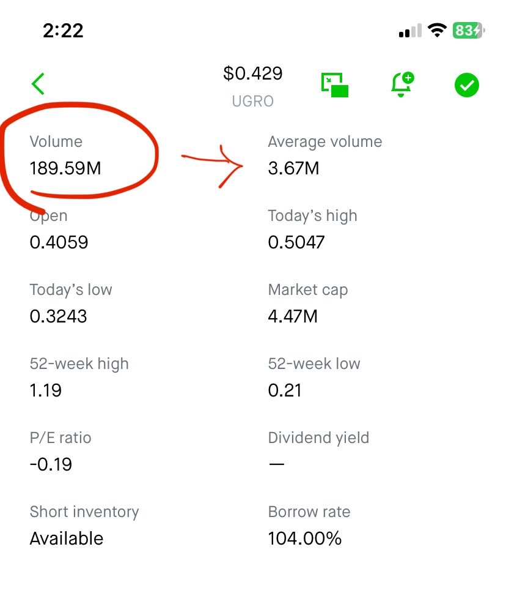
Task: Tap the P/E ratio label
Action: coord(61,438)
